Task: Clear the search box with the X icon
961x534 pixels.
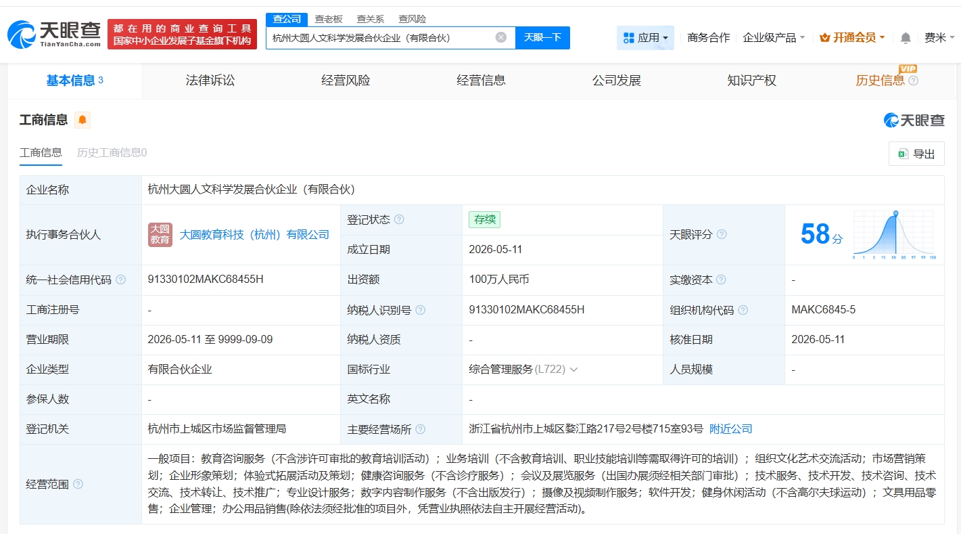Action: (x=501, y=37)
